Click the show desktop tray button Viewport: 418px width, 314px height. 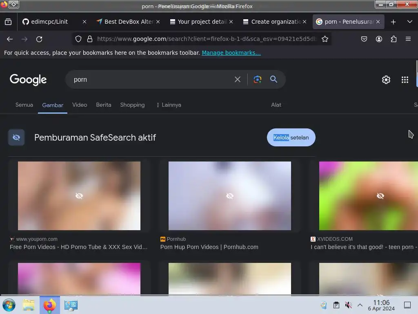tap(407, 305)
